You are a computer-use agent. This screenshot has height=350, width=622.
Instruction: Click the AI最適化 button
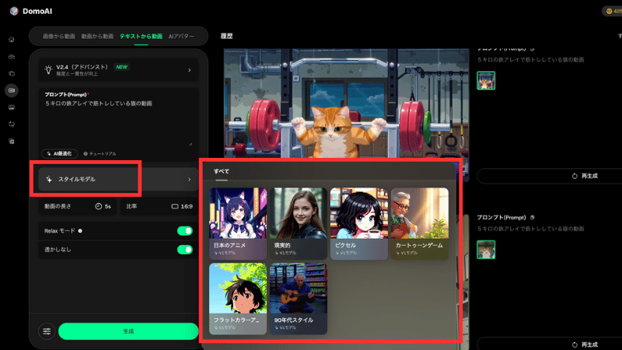tap(60, 153)
